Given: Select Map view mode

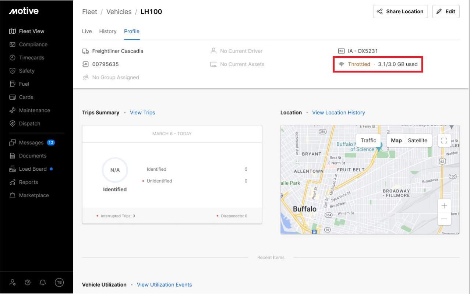Looking at the screenshot, I should click(396, 140).
